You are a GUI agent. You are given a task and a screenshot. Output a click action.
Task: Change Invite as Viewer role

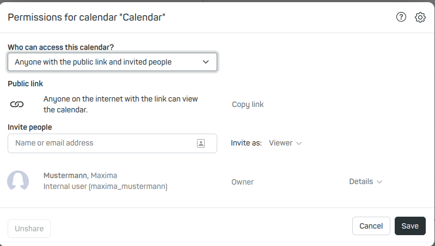[285, 143]
